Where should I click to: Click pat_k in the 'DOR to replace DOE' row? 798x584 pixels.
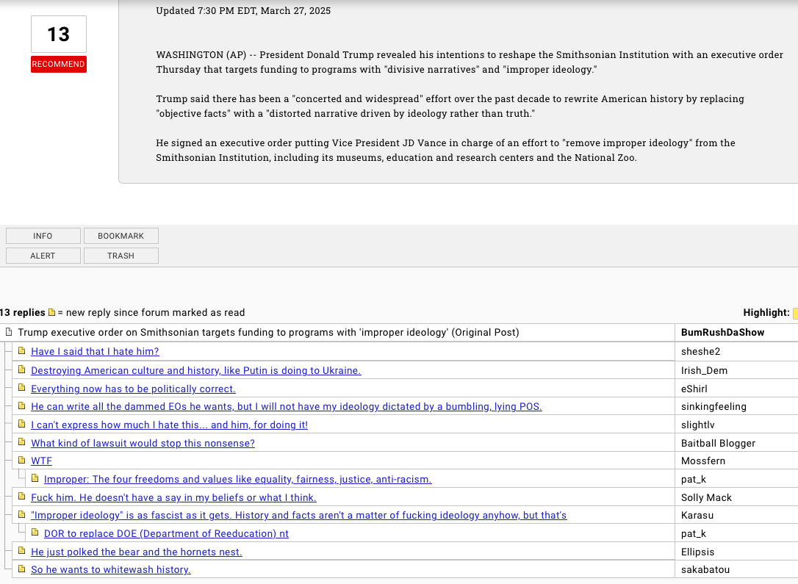pyautogui.click(x=694, y=534)
